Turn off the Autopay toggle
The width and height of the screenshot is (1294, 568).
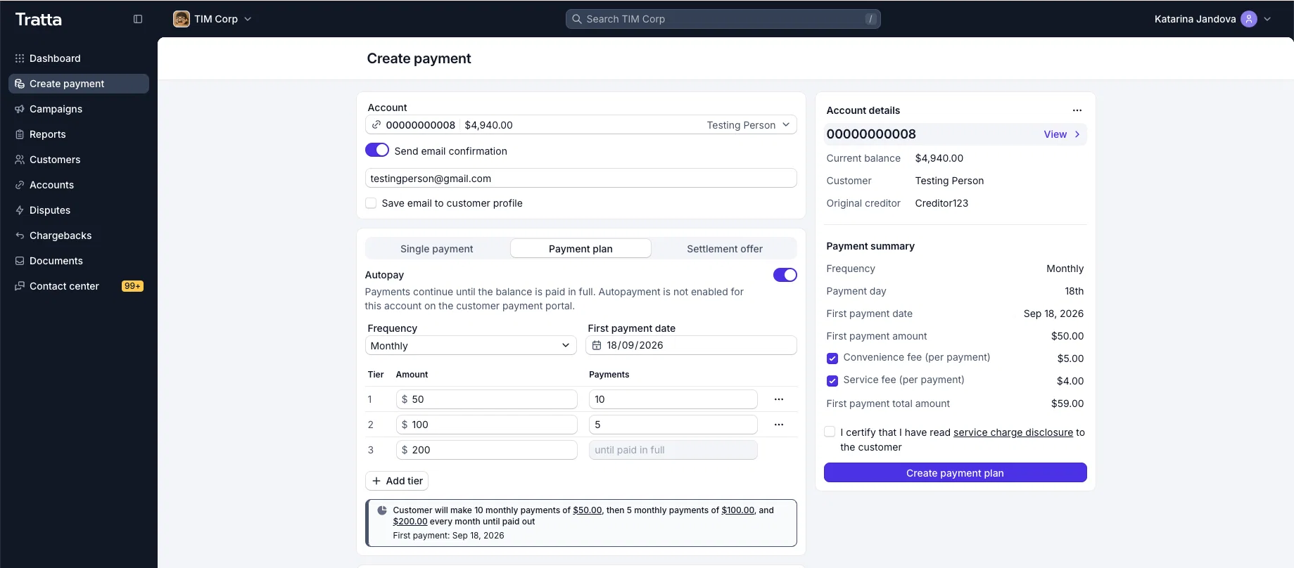point(785,275)
